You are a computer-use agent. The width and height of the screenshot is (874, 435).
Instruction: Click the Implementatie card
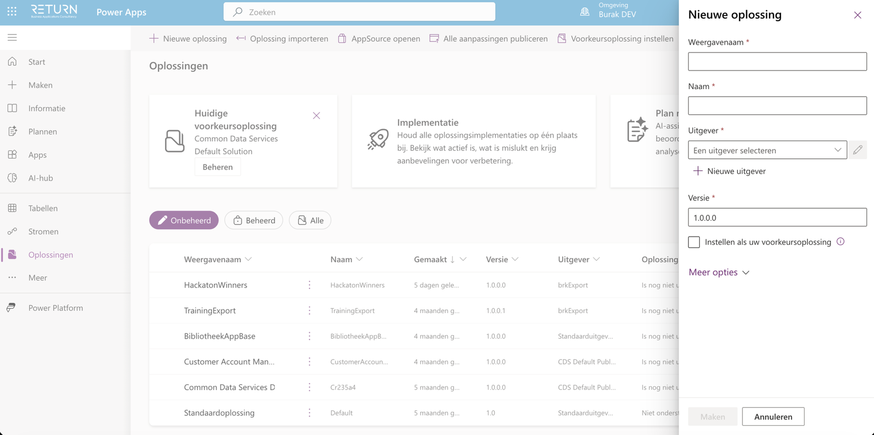pyautogui.click(x=474, y=141)
